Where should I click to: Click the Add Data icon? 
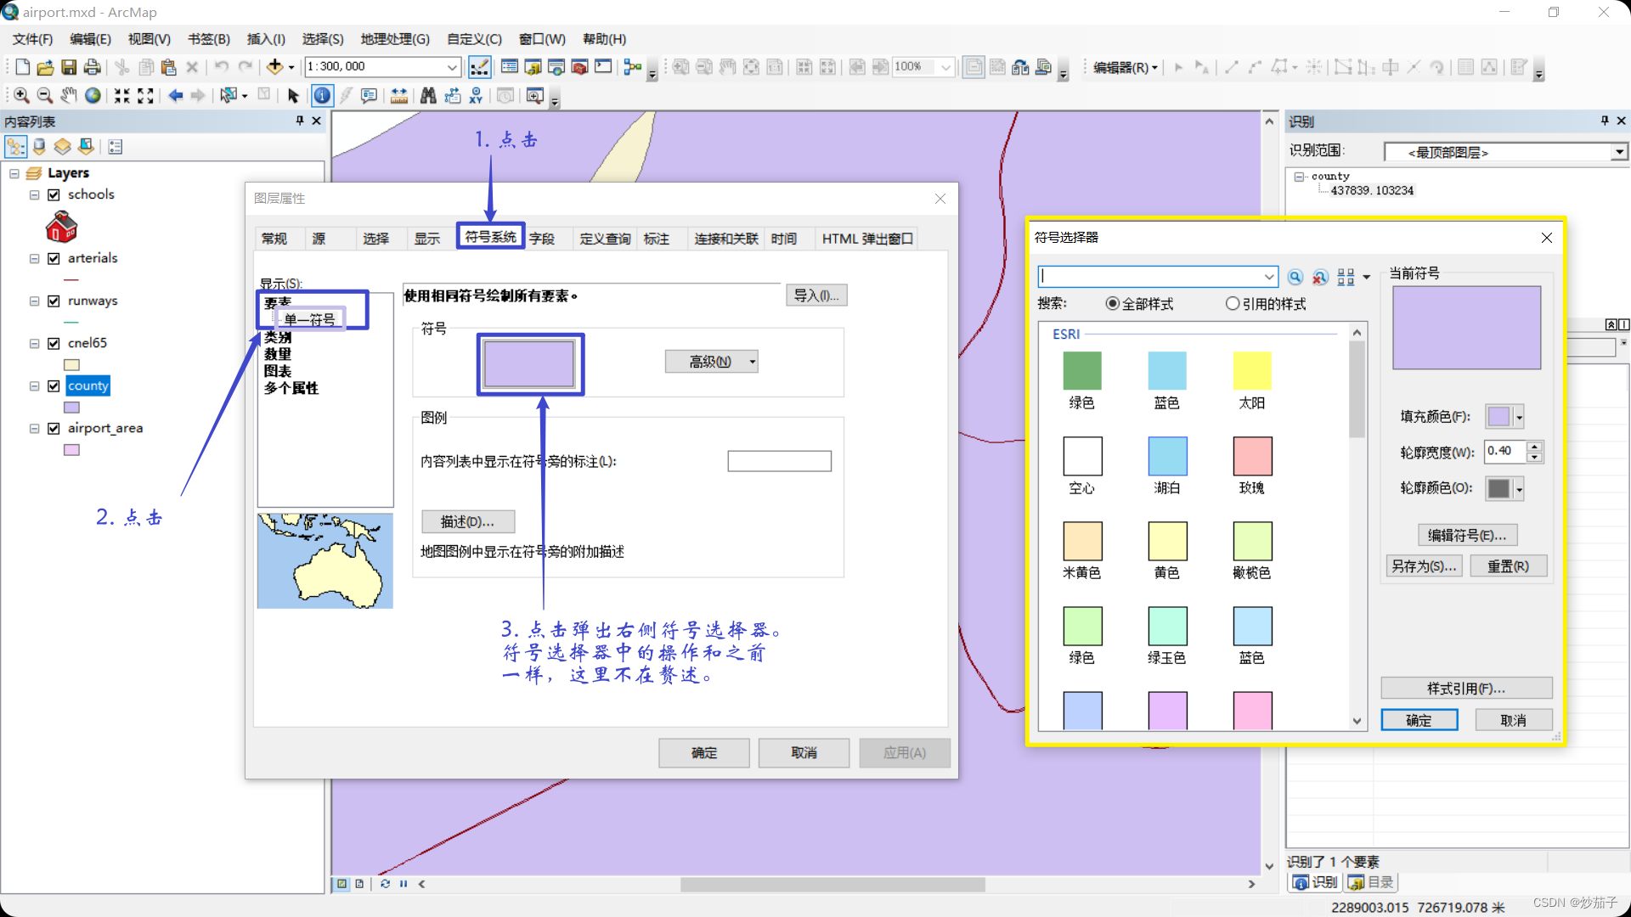click(x=274, y=67)
